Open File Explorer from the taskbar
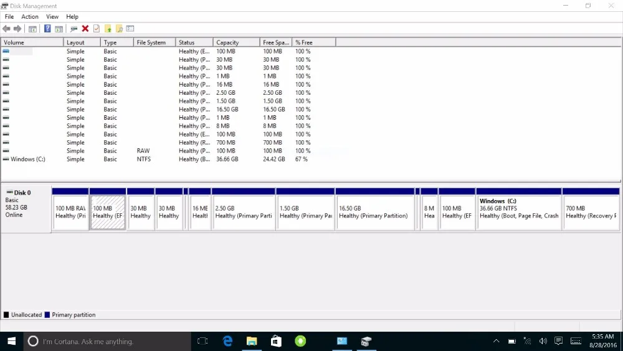623x351 pixels. click(x=252, y=341)
